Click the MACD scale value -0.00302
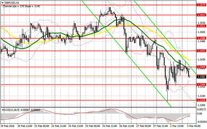This screenshot has width=207, height=129. tap(201, 122)
